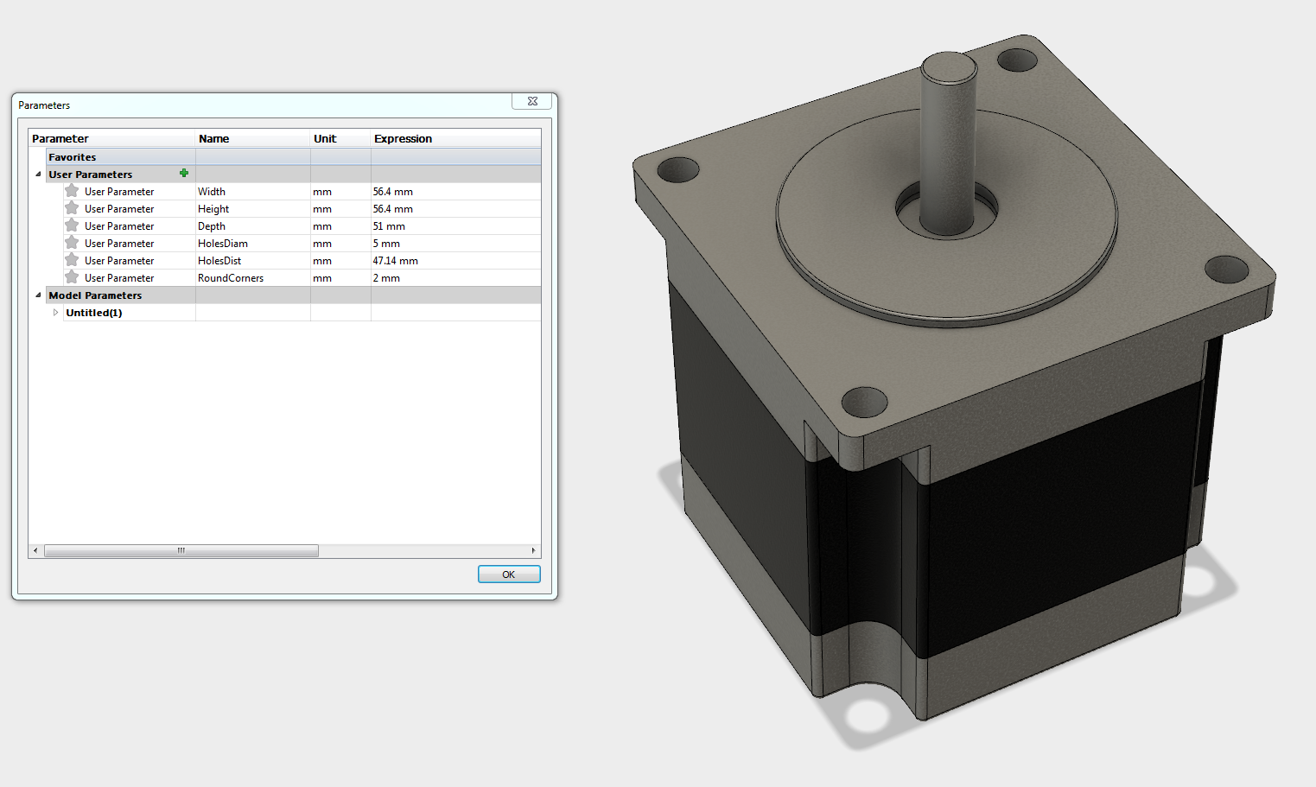
Task: Select the Favorites section row
Action: point(294,157)
